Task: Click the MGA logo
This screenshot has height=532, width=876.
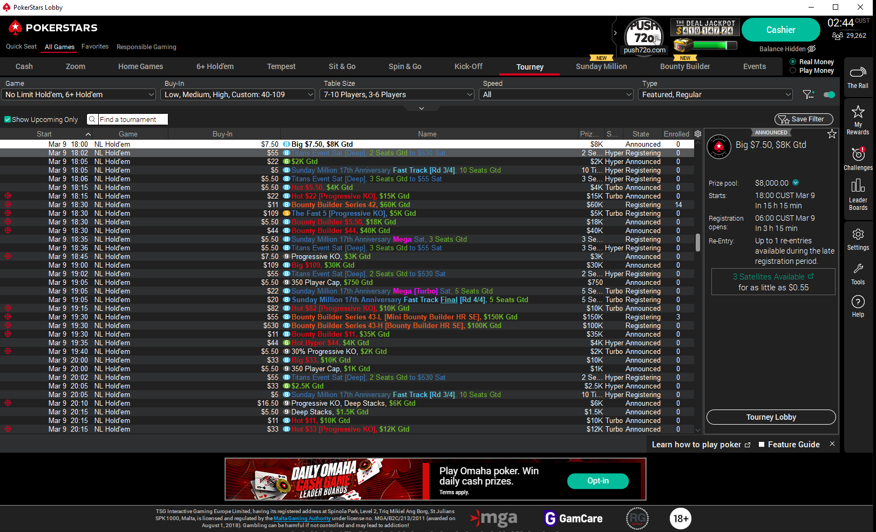Action: coord(493,519)
